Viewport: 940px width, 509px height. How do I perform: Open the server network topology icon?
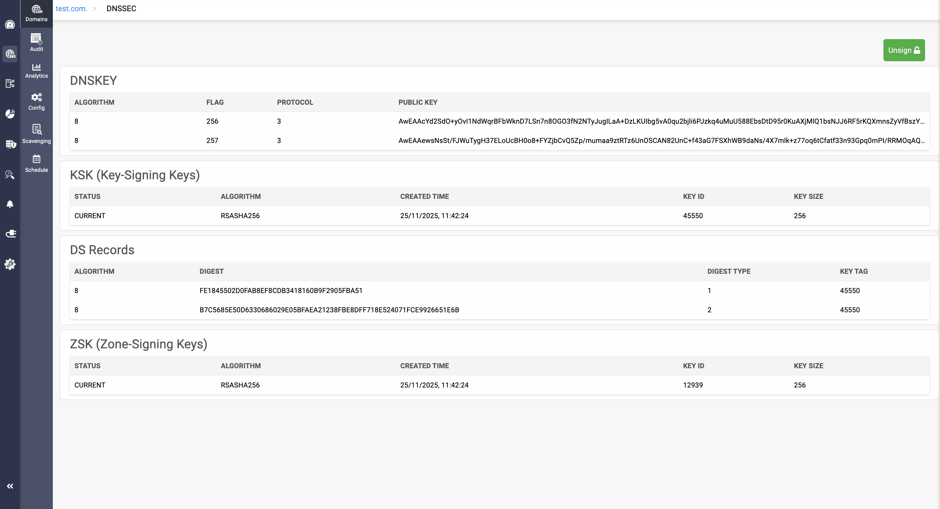coord(10,84)
